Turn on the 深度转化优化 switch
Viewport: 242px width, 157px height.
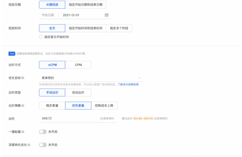(43, 145)
